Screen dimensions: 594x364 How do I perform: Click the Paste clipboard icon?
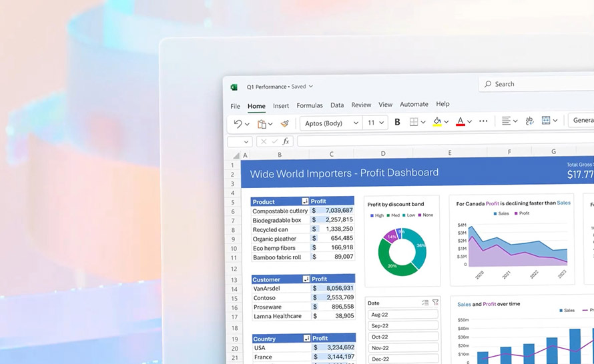pyautogui.click(x=262, y=124)
